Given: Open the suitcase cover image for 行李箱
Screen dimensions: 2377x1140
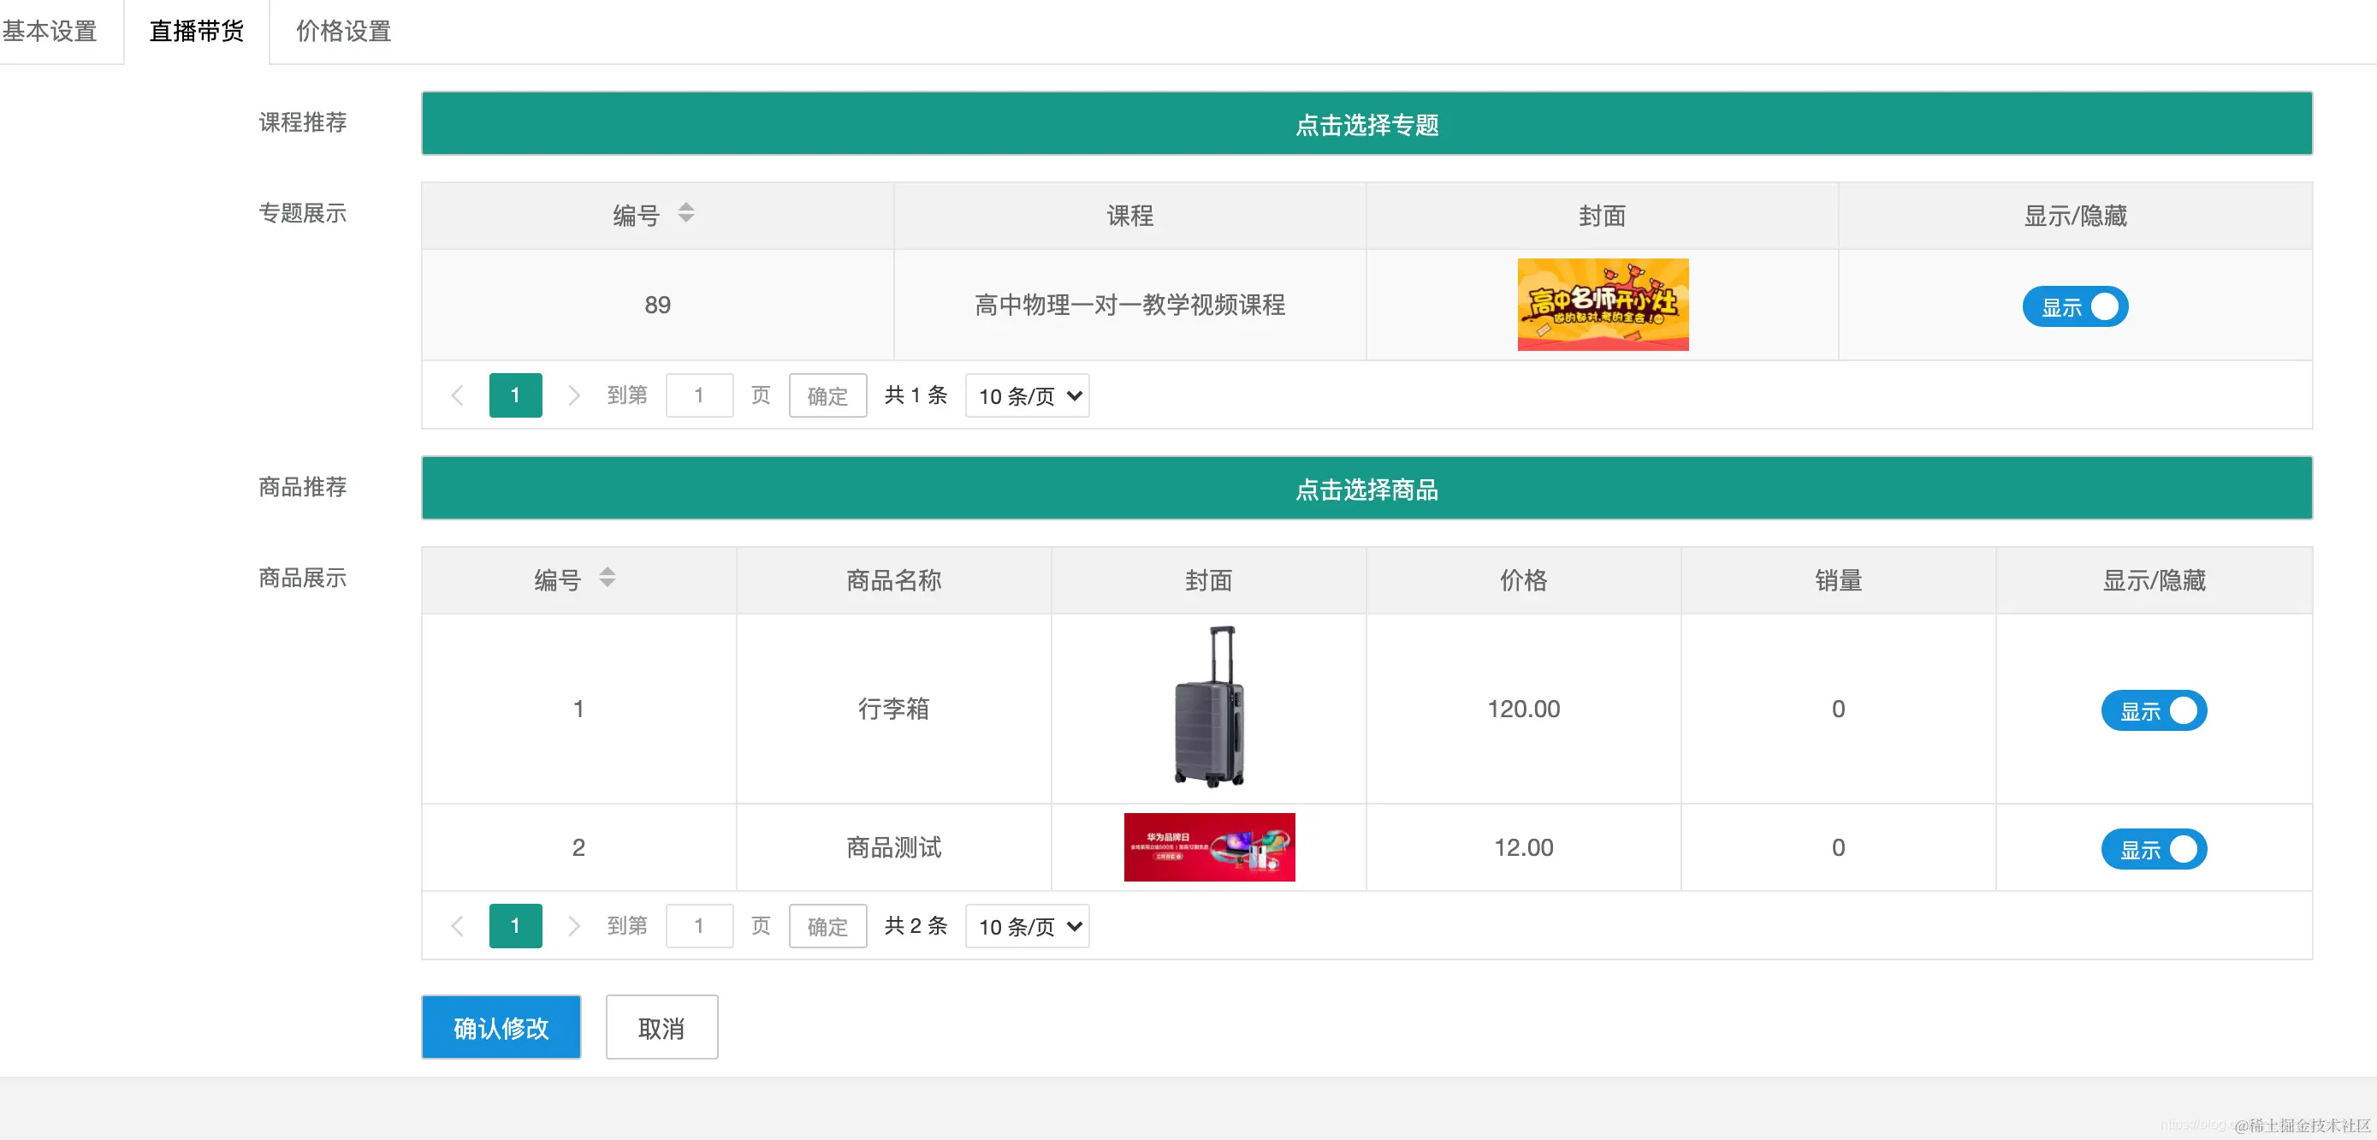Looking at the screenshot, I should pyautogui.click(x=1209, y=707).
